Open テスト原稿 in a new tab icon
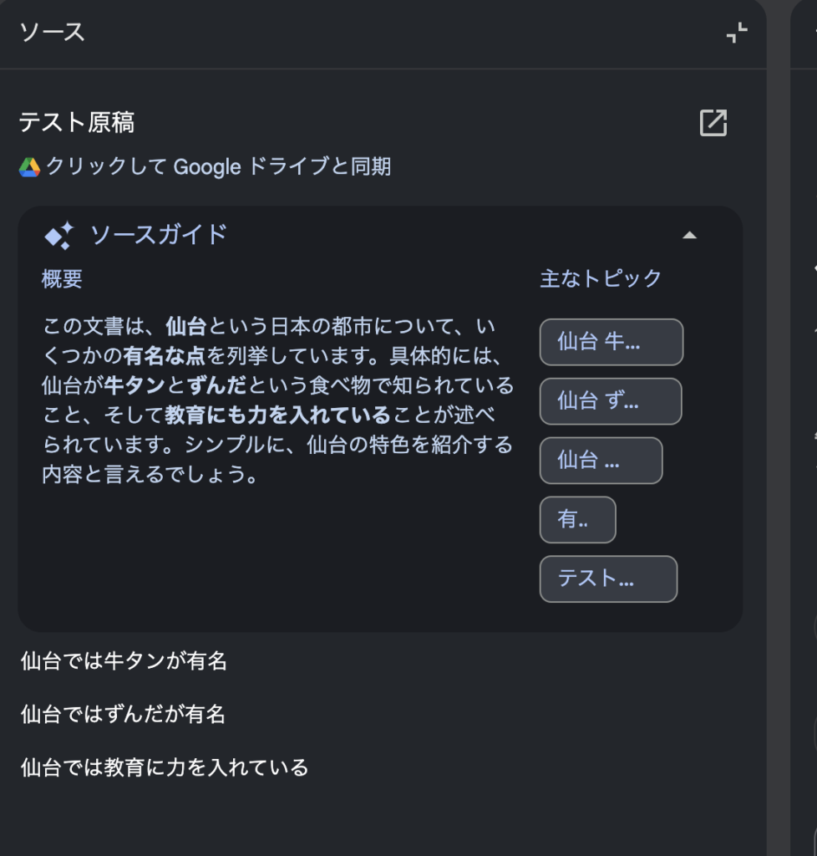 (713, 122)
